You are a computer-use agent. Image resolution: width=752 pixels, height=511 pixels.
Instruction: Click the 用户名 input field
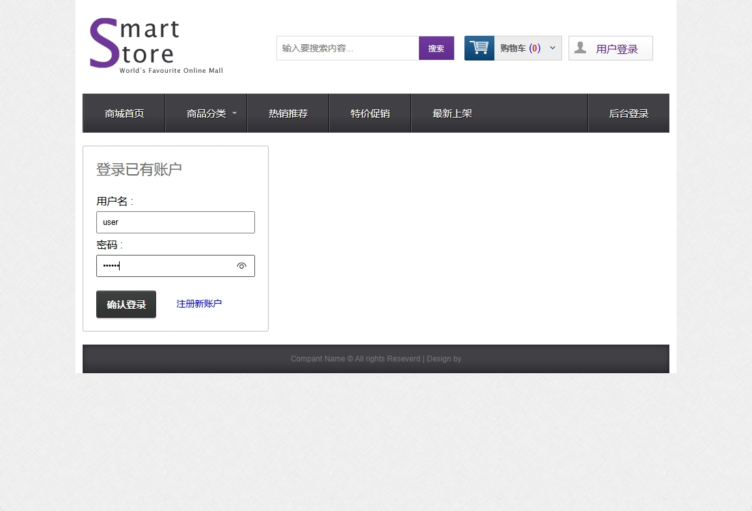[175, 222]
